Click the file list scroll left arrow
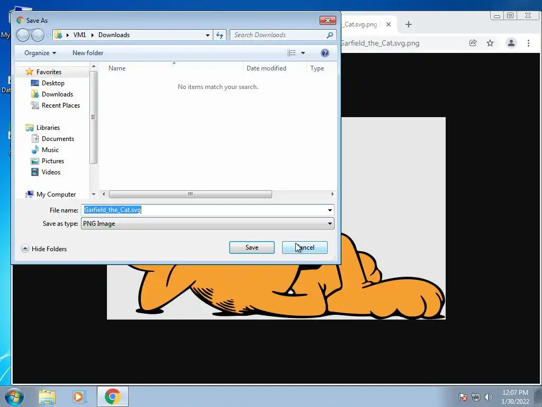This screenshot has width=542, height=407. coord(104,194)
